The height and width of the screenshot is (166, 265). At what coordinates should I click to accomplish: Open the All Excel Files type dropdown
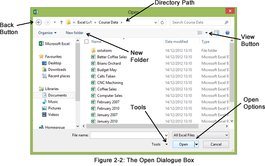click(201, 135)
